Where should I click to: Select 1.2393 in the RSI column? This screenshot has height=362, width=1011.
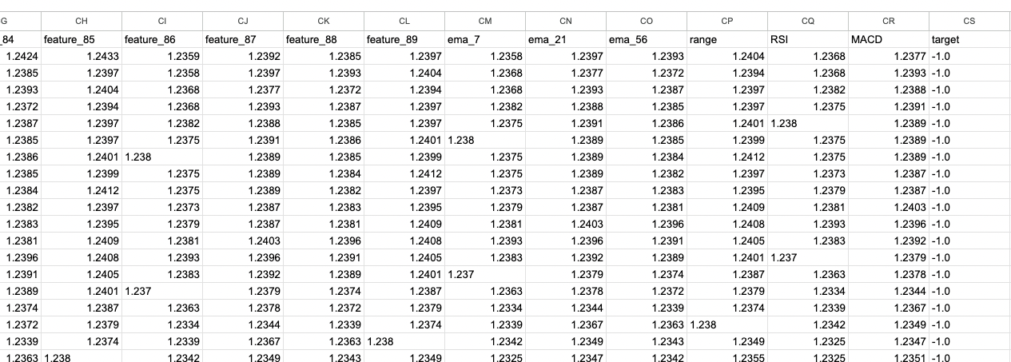808,224
